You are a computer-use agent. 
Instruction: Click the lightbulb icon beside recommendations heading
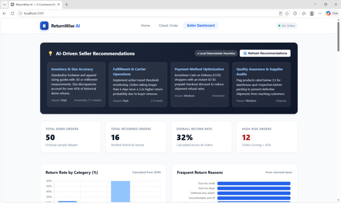[50, 53]
